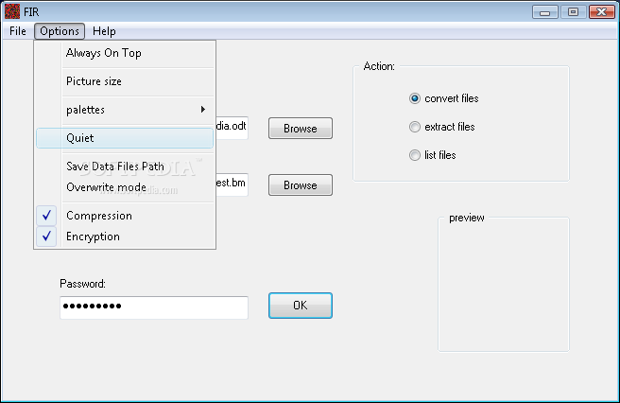620x403 pixels.
Task: Open the Help menu
Action: [104, 31]
